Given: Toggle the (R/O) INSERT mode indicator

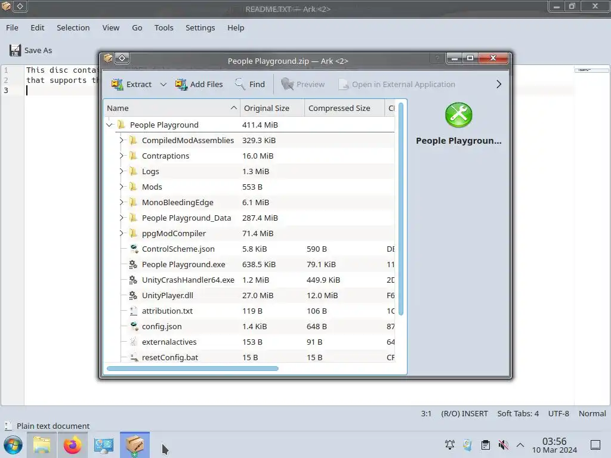Looking at the screenshot, I should click(464, 414).
